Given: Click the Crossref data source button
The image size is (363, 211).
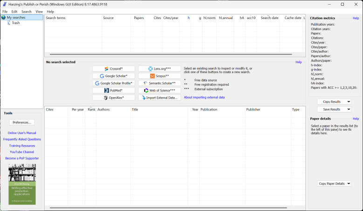Looking at the screenshot, I should pos(114,69).
